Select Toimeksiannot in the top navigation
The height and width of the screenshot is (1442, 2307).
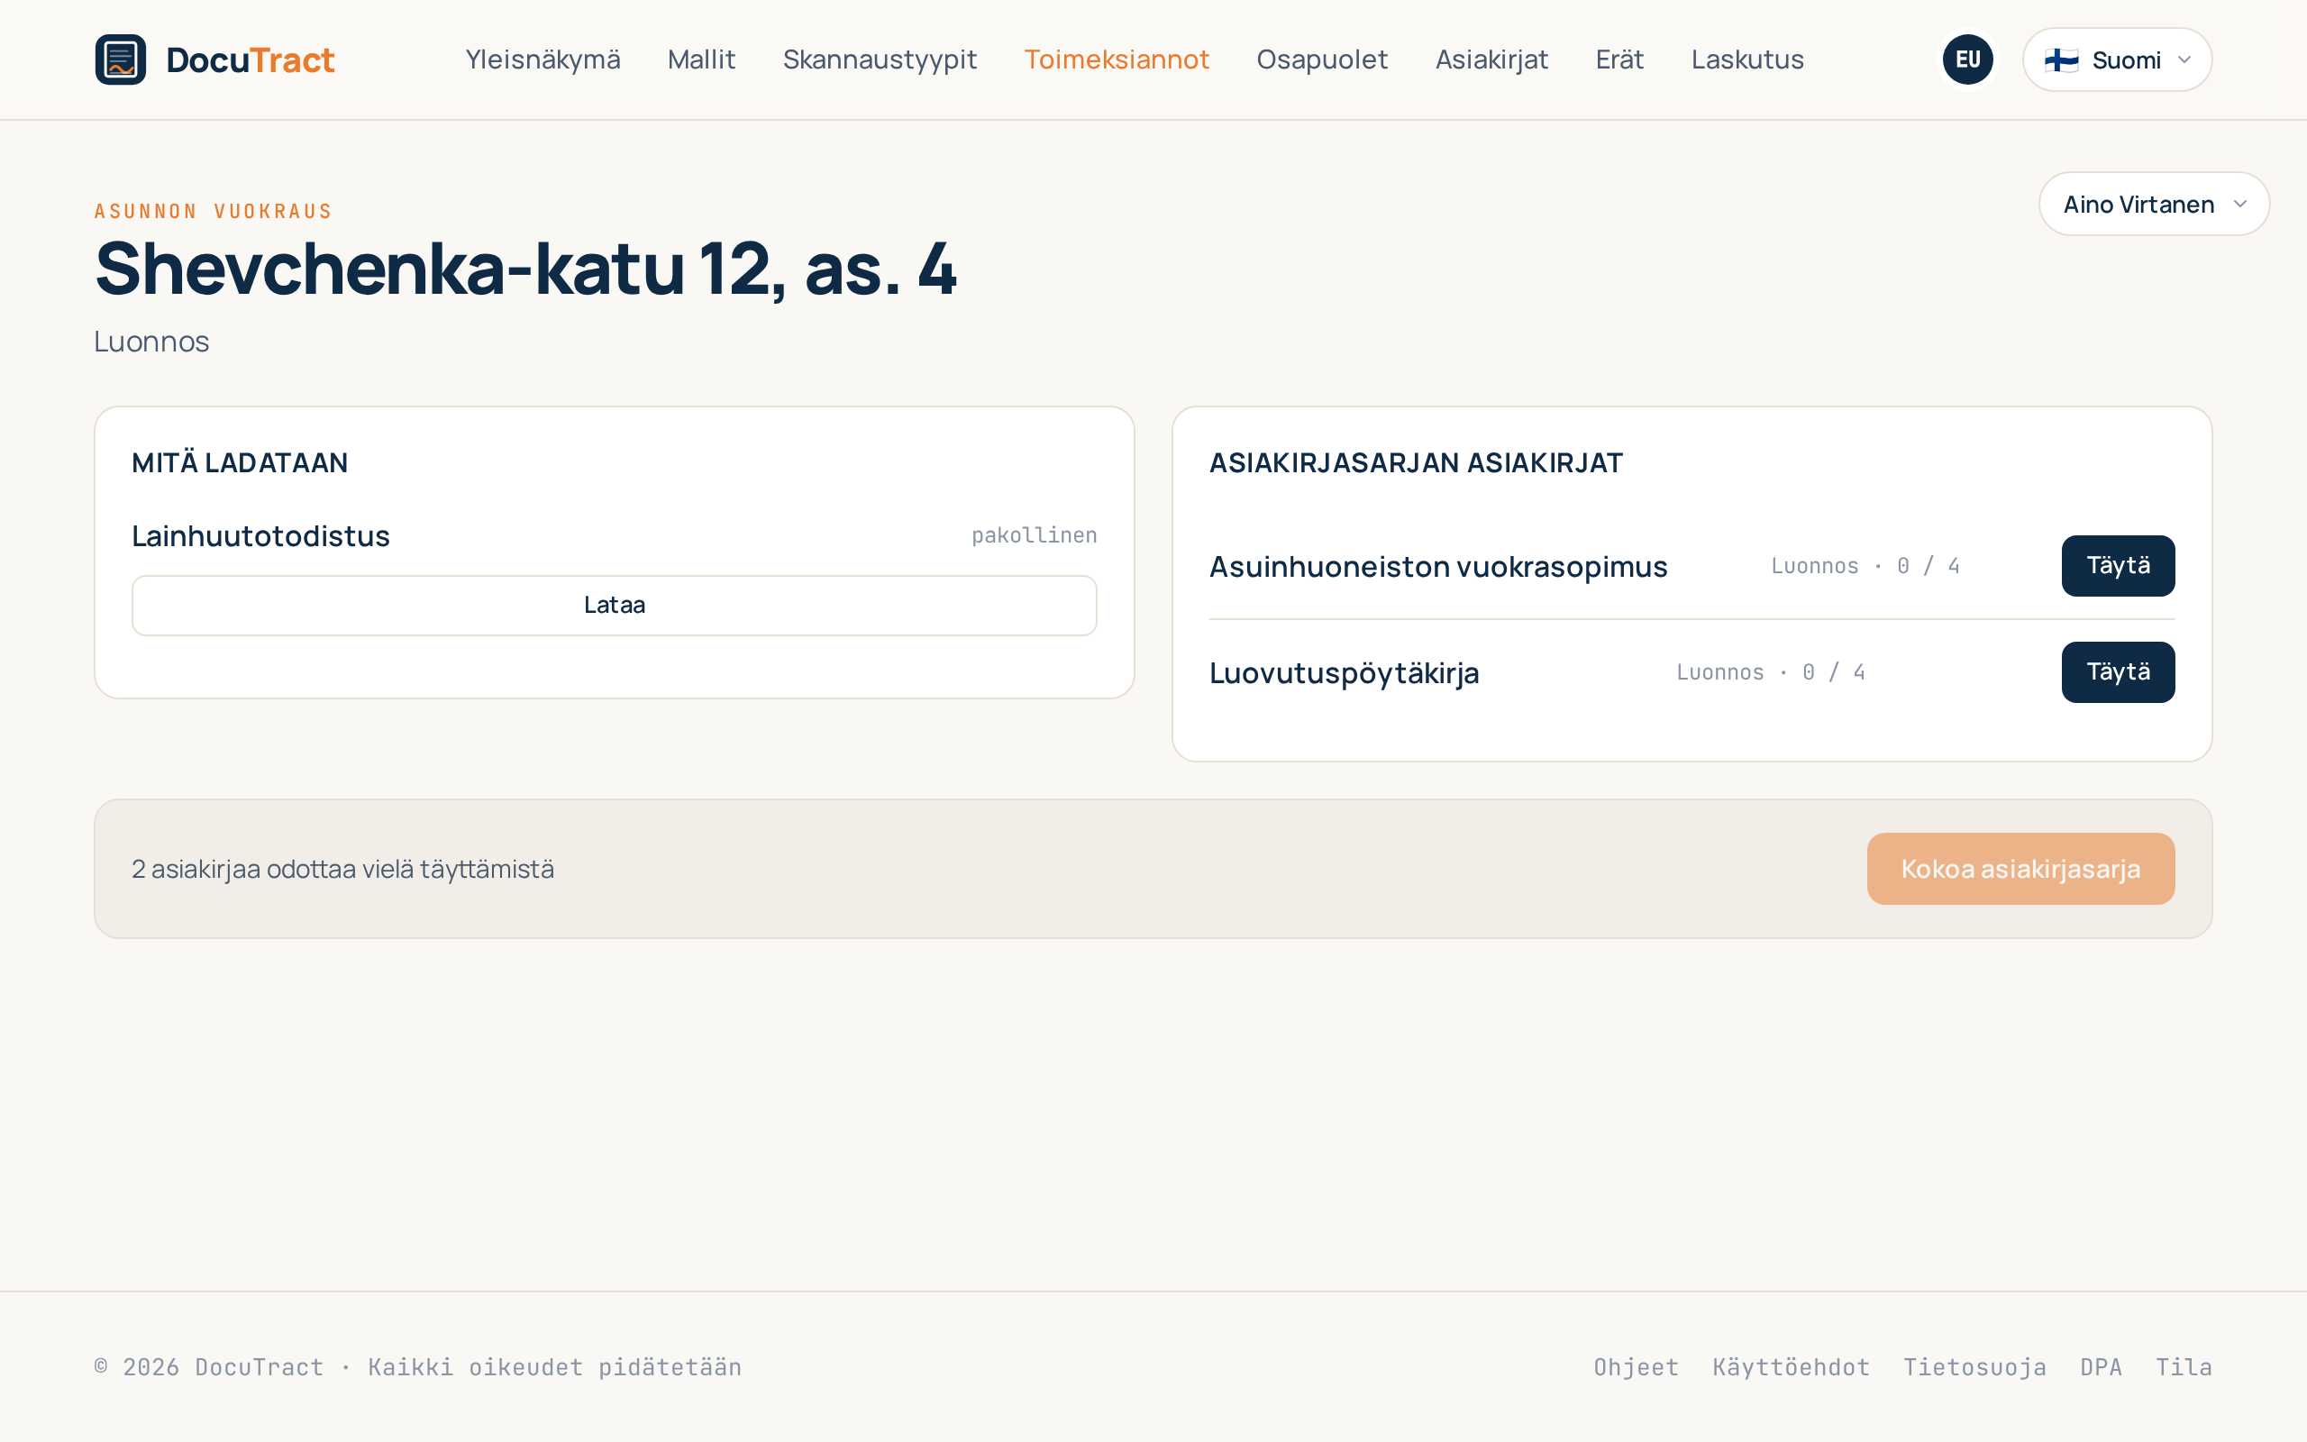coord(1117,59)
